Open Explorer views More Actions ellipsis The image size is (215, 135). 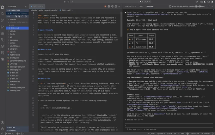[x=26, y=6]
